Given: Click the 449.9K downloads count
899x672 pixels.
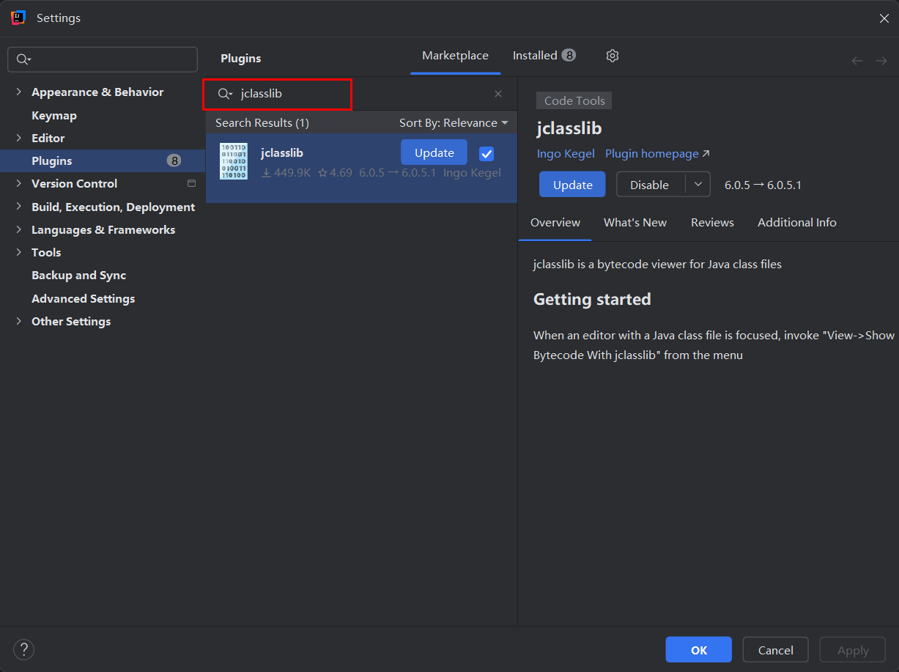Looking at the screenshot, I should (286, 173).
